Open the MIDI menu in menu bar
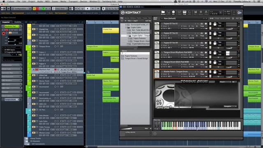This screenshot has height=148, width=263. [48, 1]
